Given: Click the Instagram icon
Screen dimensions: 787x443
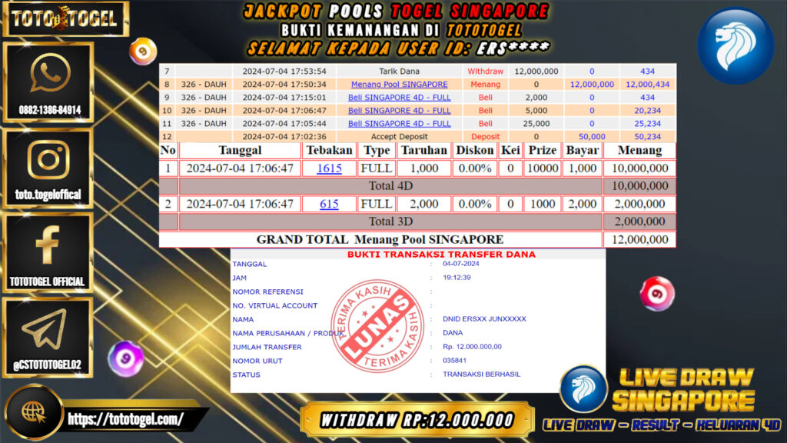Looking at the screenshot, I should [x=48, y=160].
